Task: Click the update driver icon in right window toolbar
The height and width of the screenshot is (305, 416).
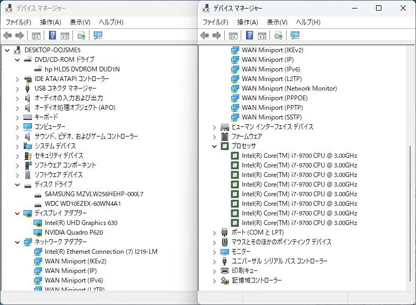Action: [278, 36]
